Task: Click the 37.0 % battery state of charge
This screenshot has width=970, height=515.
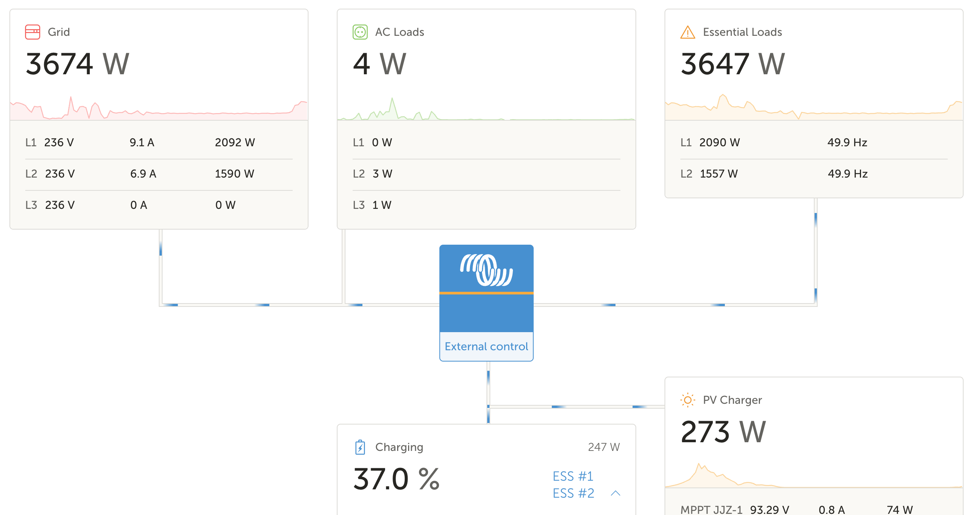Action: (396, 479)
